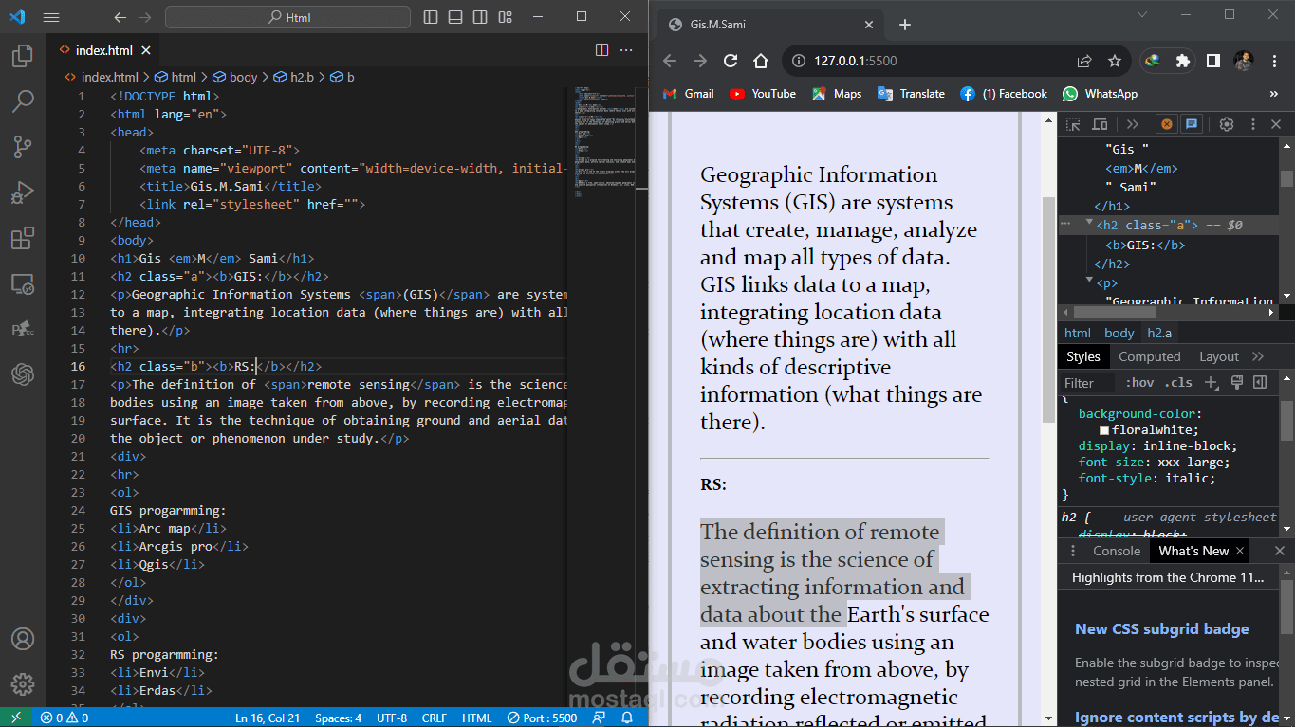This screenshot has height=727, width=1295.
Task: Open the Console drawer tab
Action: coord(1117,551)
